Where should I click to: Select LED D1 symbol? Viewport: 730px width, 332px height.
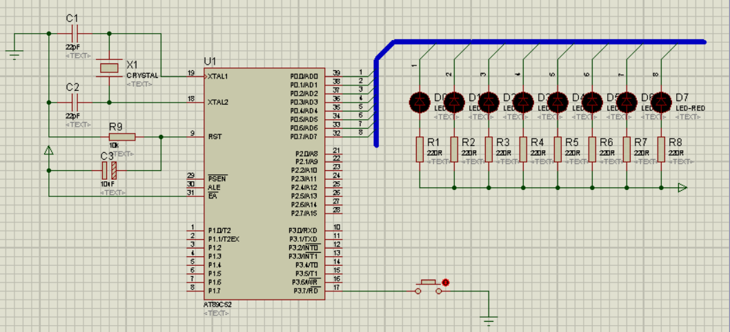(x=454, y=103)
